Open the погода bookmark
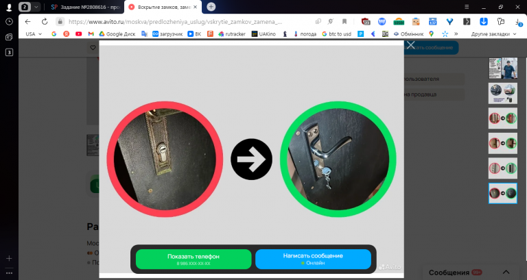This screenshot has height=280, width=527. [305, 34]
